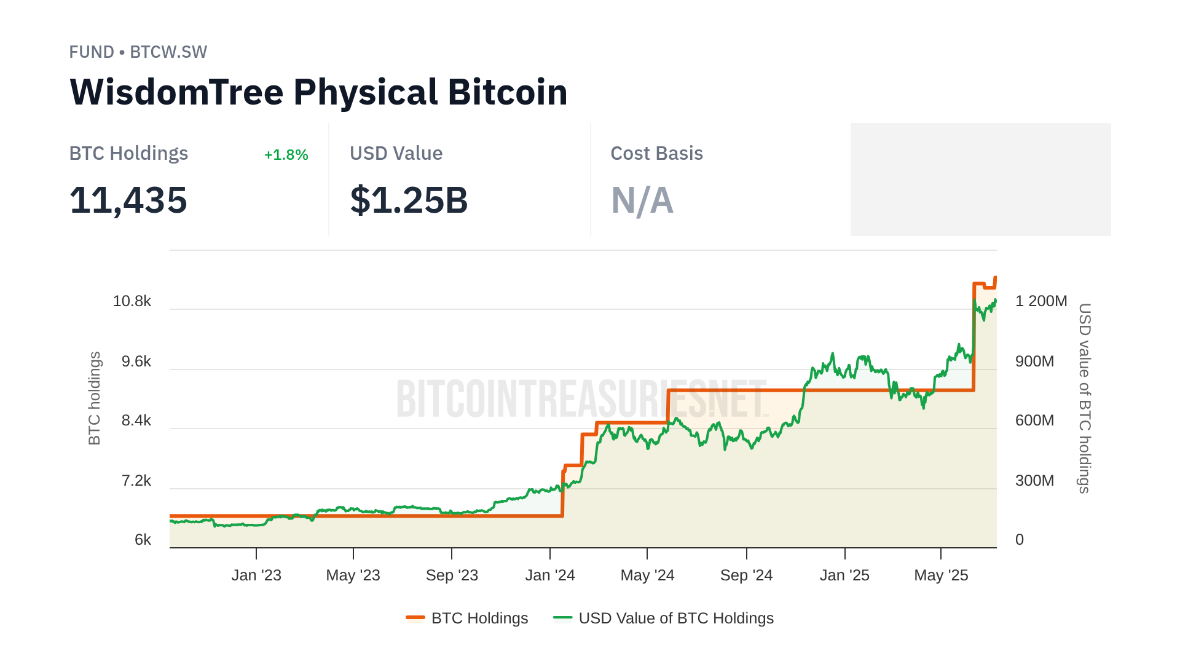Click the $1.25B USD value figure

(x=409, y=200)
